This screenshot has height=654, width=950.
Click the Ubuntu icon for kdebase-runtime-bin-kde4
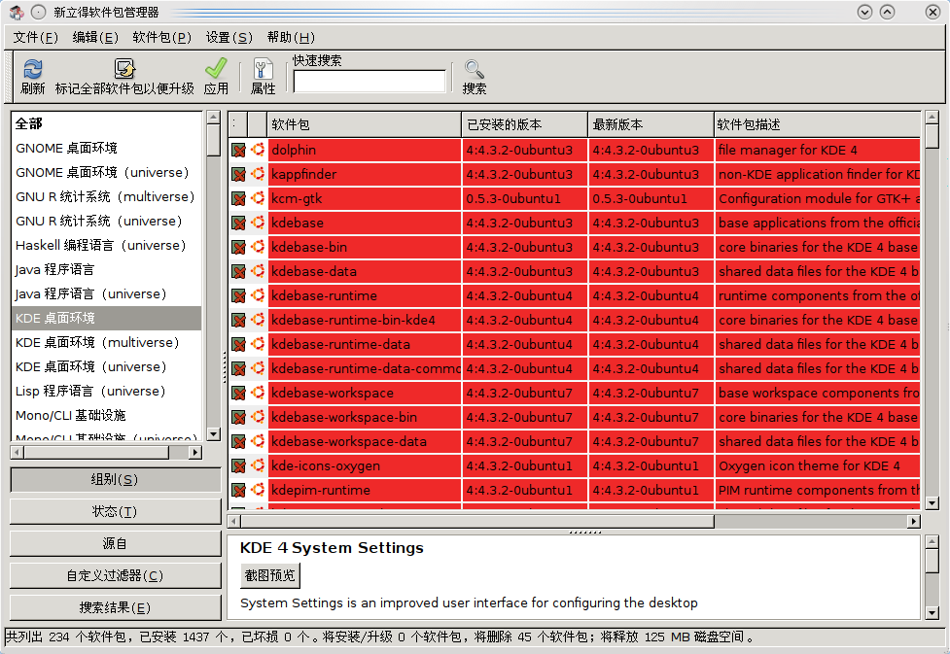258,320
